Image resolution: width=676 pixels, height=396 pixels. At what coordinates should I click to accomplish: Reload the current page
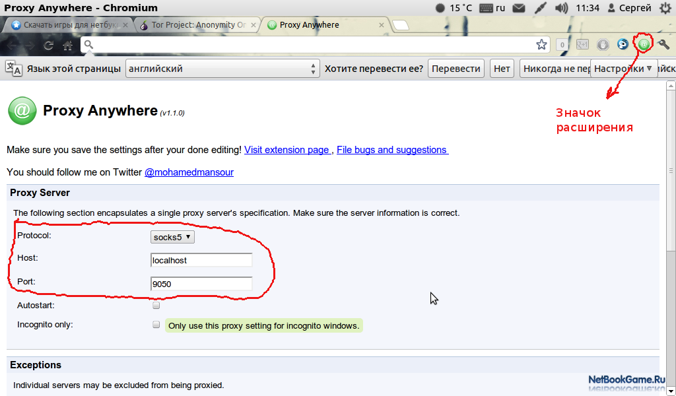click(x=48, y=45)
